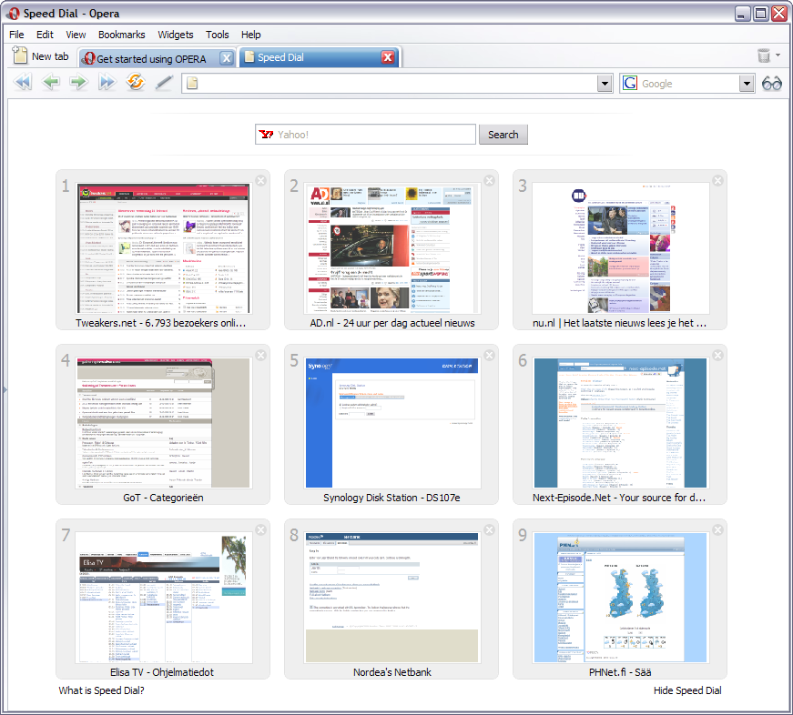Remove the Next-Episode.Net speed dial entry
This screenshot has height=715, width=793.
(717, 356)
